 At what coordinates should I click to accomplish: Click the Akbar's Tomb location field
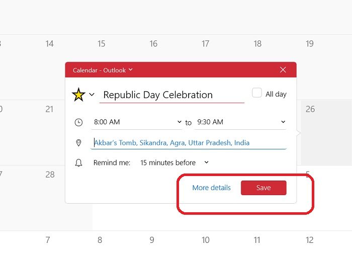[x=189, y=143]
